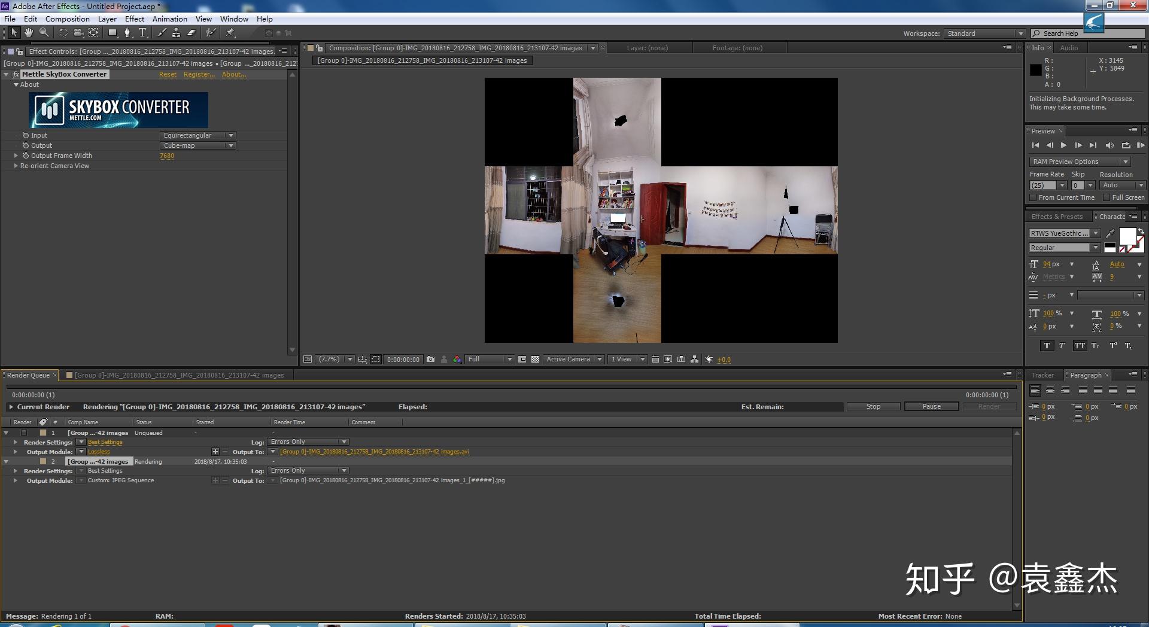This screenshot has height=627, width=1149.
Task: Click the Play button in Preview panel
Action: click(1063, 145)
